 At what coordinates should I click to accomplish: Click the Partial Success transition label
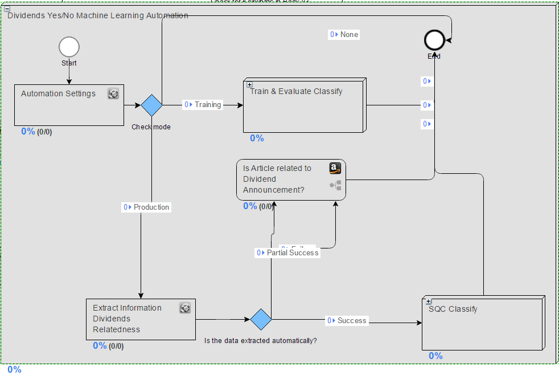click(287, 252)
